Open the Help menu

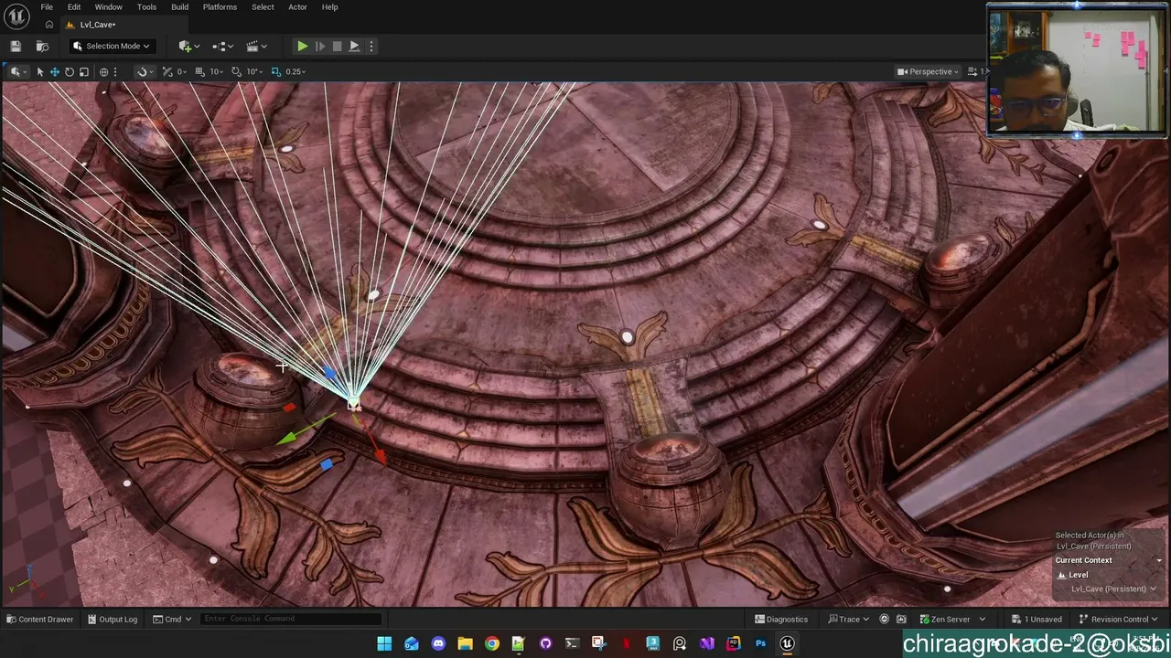329,7
